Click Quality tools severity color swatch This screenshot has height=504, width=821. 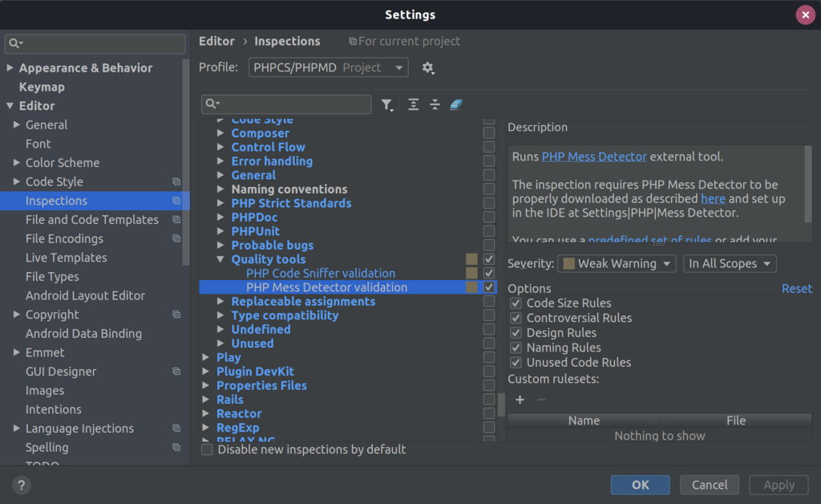tap(471, 258)
